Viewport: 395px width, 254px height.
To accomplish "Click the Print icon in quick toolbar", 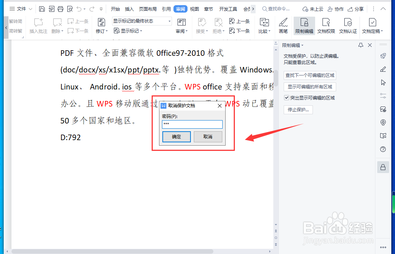I will pyautogui.click(x=60, y=9).
